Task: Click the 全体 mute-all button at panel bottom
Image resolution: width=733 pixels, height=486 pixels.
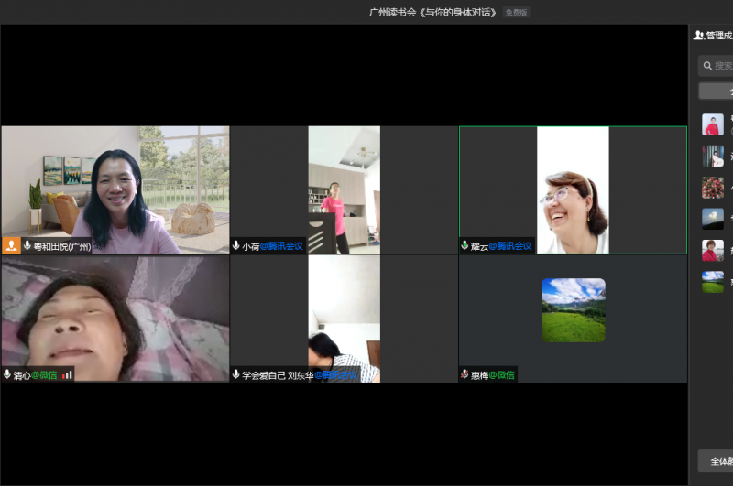Action: 716,460
